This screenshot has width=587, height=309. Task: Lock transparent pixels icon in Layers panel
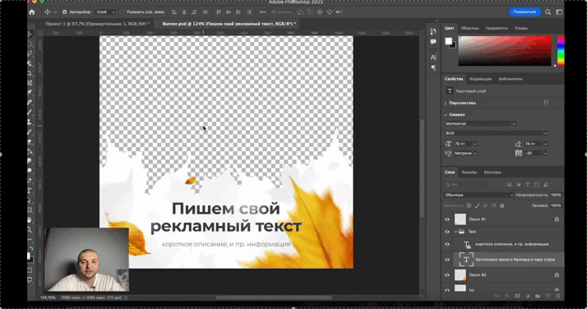click(x=469, y=205)
